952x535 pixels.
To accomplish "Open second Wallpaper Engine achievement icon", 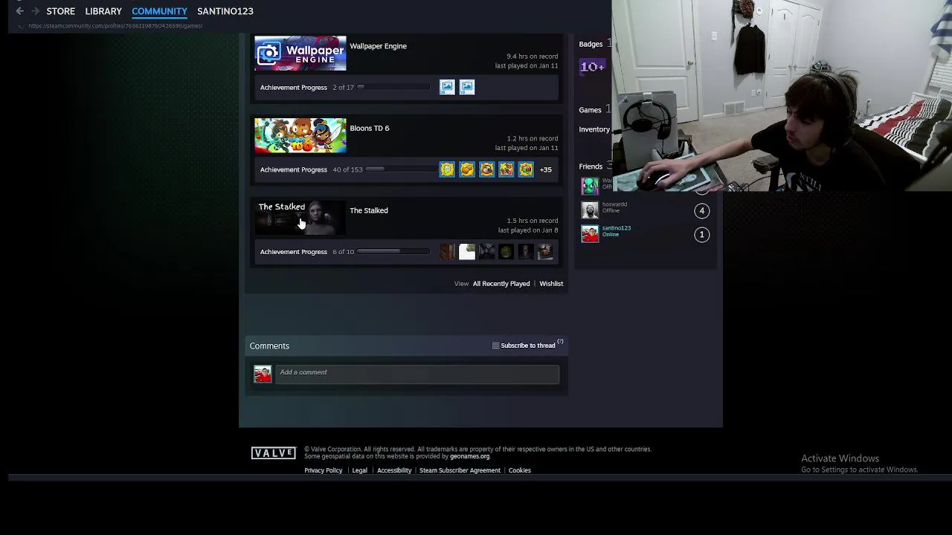I will pyautogui.click(x=467, y=87).
